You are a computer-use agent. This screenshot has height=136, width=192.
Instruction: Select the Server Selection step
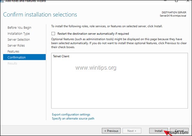19,39
